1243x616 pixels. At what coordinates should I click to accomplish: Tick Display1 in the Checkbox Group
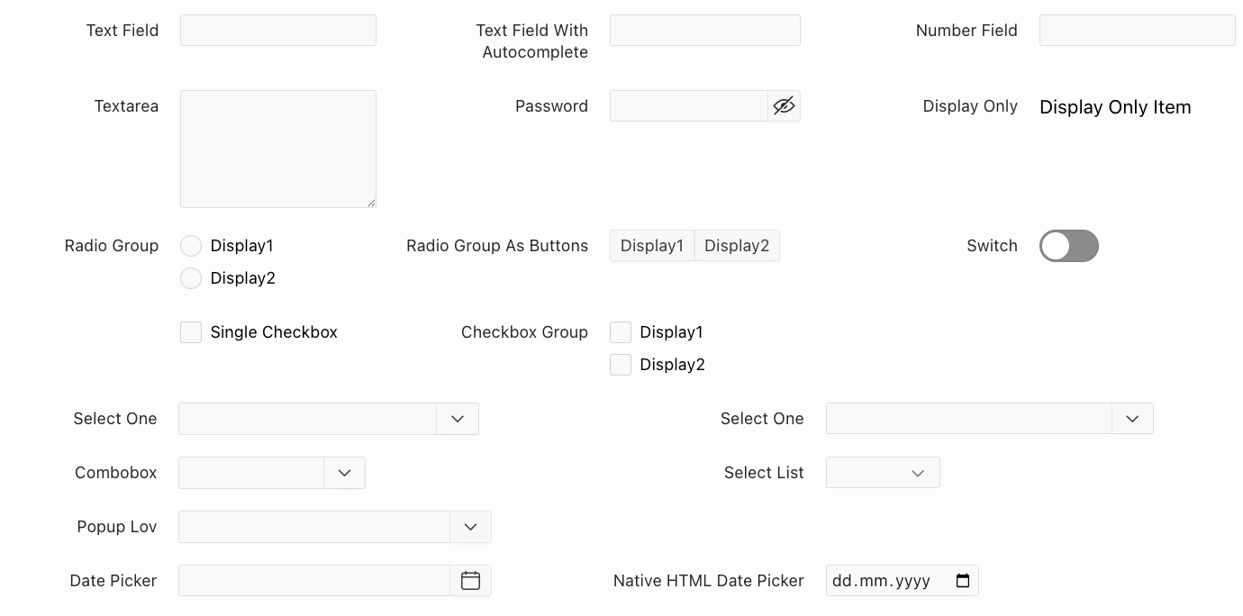(621, 332)
